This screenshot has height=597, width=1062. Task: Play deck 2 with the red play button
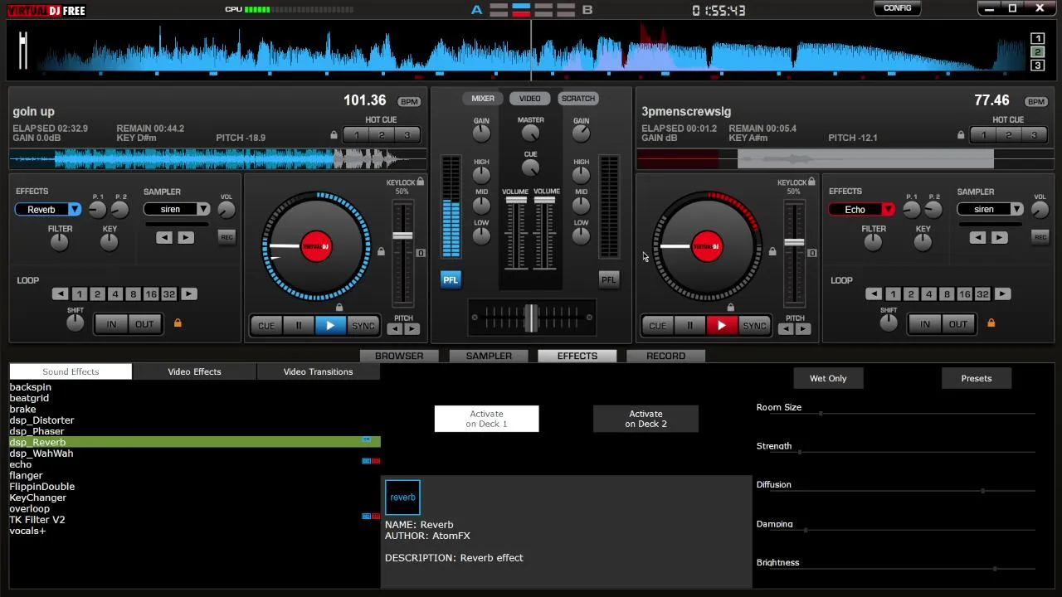click(722, 326)
